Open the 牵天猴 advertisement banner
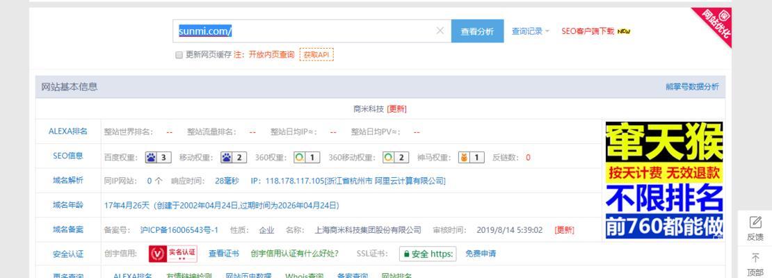This screenshot has width=772, height=278. tap(664, 181)
